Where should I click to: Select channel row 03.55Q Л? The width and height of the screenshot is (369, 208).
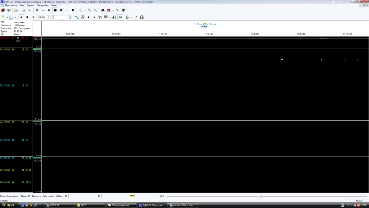pos(16,158)
